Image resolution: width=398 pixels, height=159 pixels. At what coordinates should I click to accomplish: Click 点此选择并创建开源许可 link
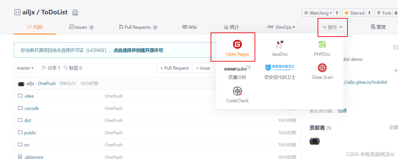pyautogui.click(x=138, y=50)
